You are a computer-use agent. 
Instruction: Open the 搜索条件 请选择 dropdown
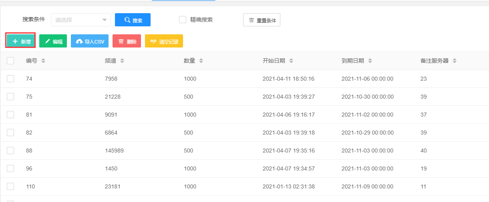pyautogui.click(x=80, y=20)
